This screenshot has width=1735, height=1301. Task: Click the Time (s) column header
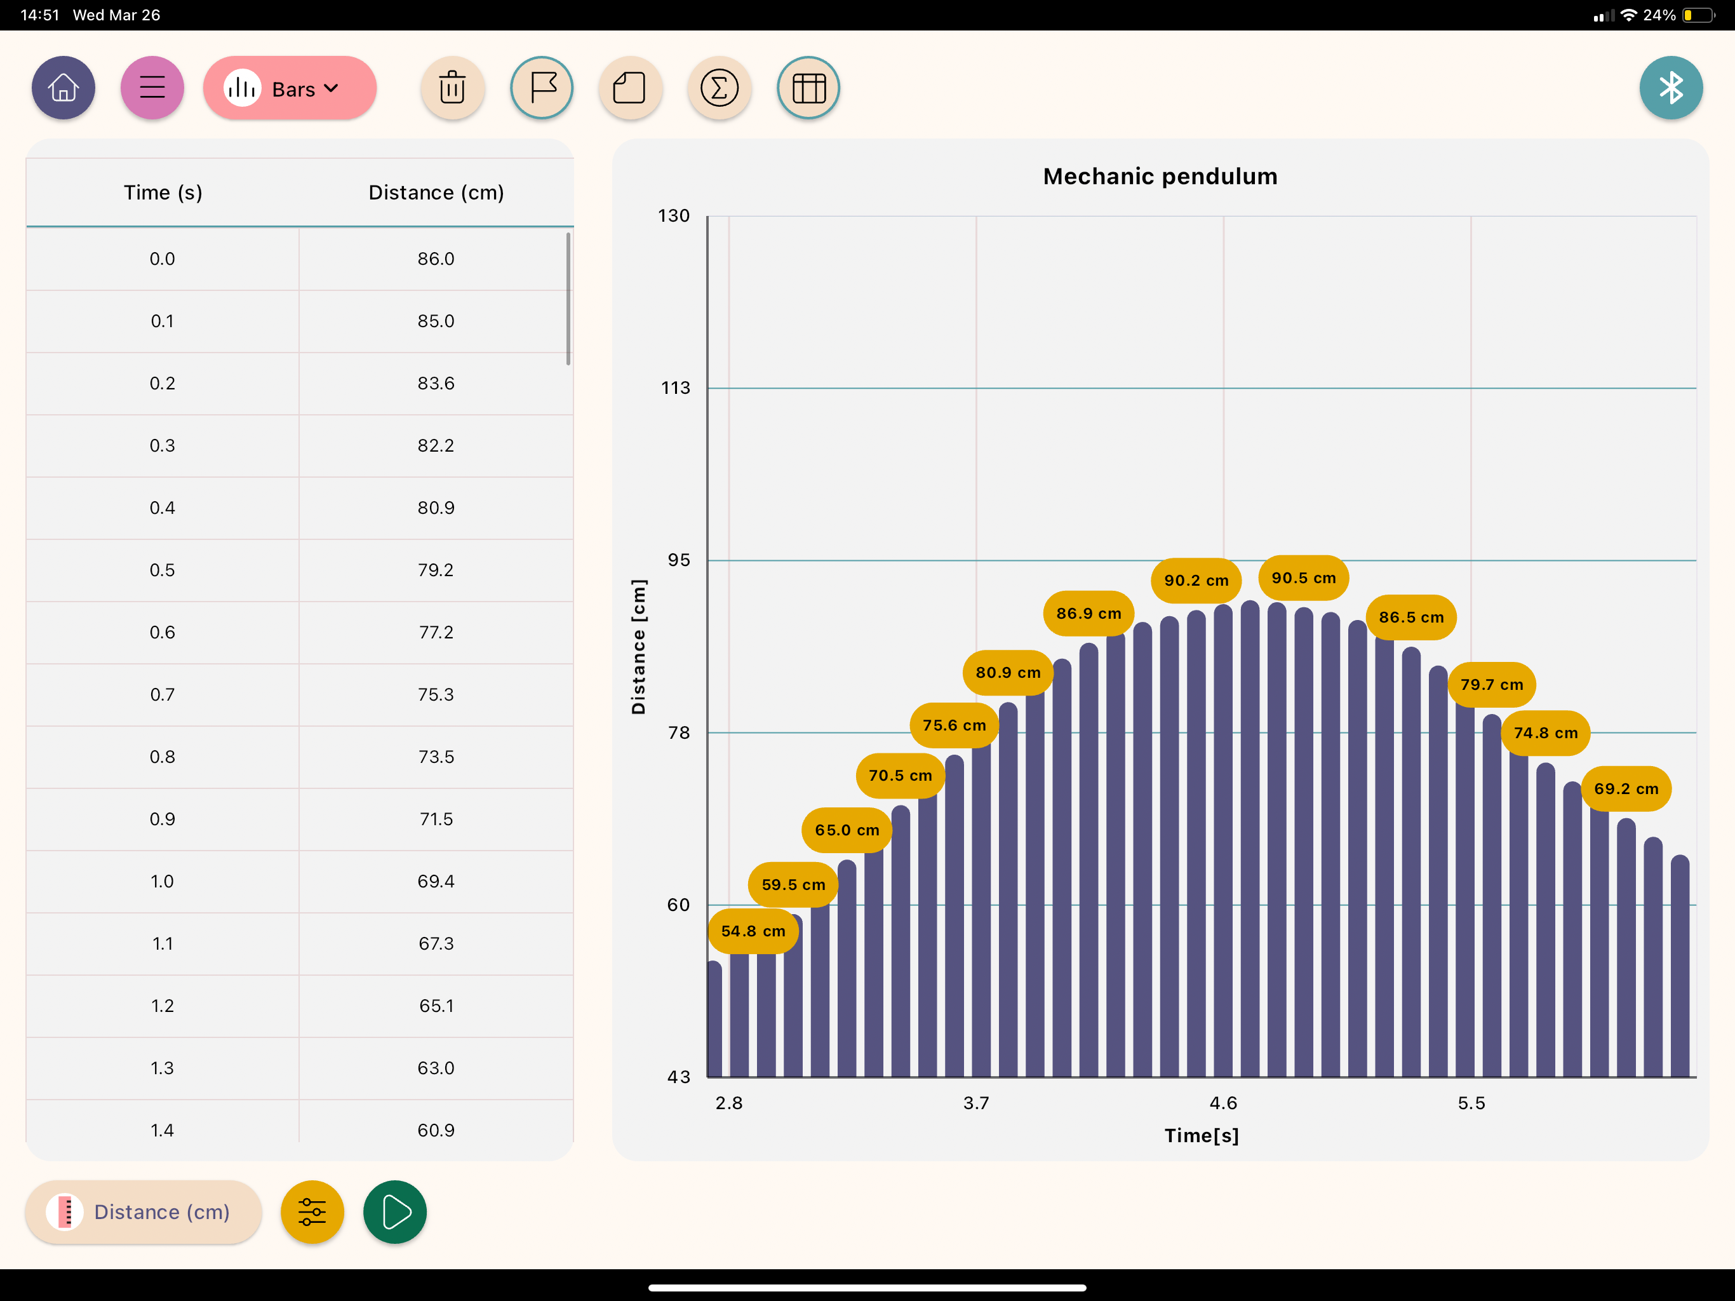coord(163,192)
